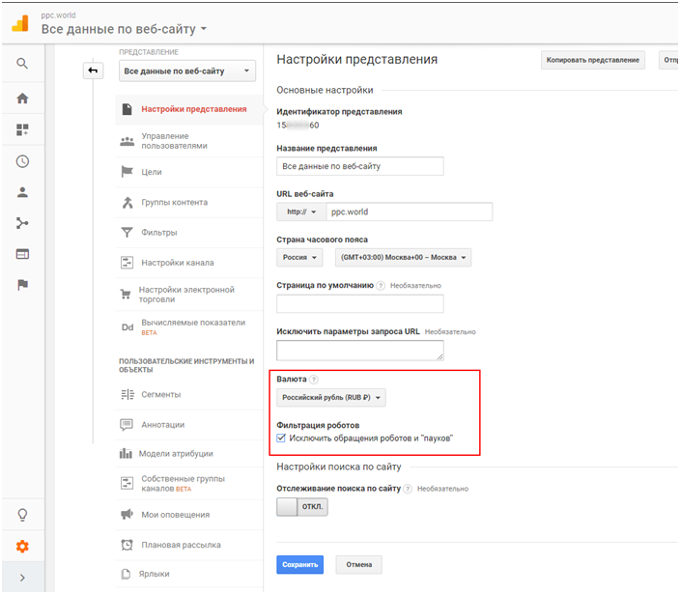Click the icon beside Группы контента

(x=127, y=202)
